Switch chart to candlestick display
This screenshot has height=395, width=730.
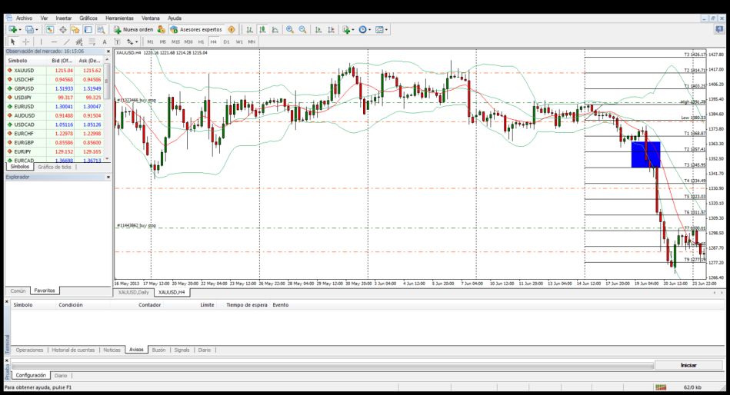pyautogui.click(x=262, y=30)
